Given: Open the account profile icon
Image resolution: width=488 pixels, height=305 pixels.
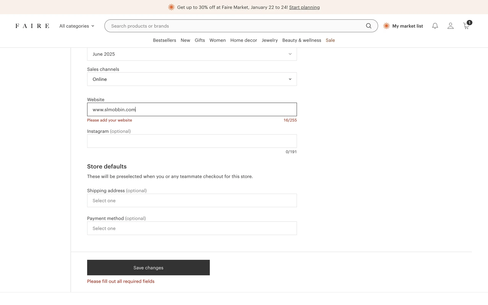Looking at the screenshot, I should point(450,26).
